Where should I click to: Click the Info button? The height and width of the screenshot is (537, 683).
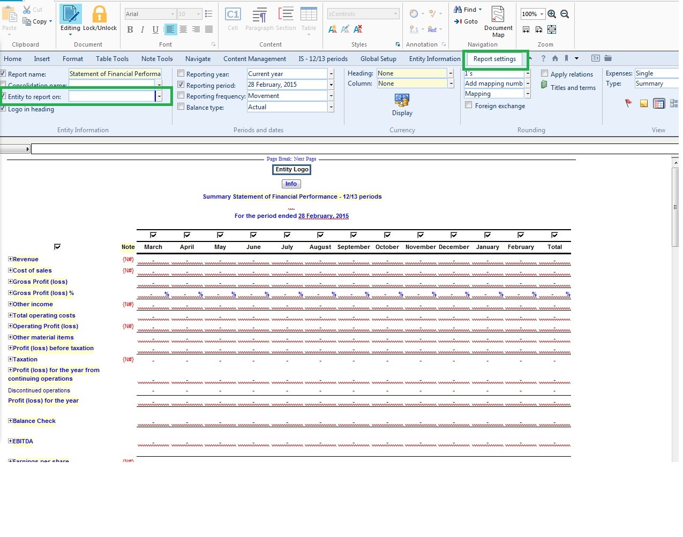291,184
